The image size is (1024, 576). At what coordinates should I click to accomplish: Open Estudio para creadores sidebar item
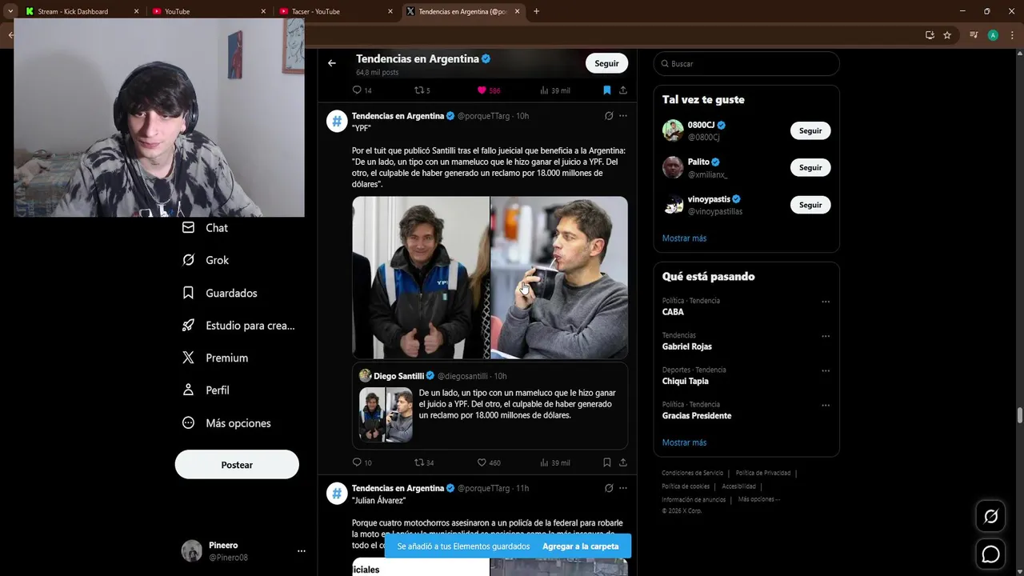pyautogui.click(x=238, y=326)
